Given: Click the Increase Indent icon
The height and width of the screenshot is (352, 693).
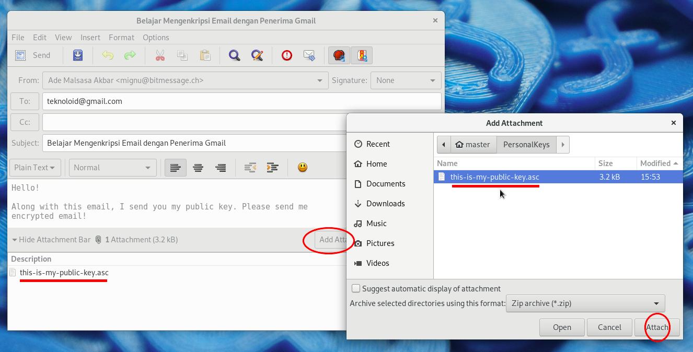Looking at the screenshot, I should (272, 168).
